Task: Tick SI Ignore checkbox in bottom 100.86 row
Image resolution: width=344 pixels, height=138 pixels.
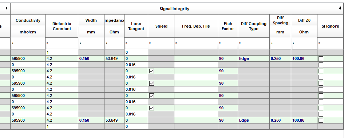Action: pyautogui.click(x=321, y=120)
